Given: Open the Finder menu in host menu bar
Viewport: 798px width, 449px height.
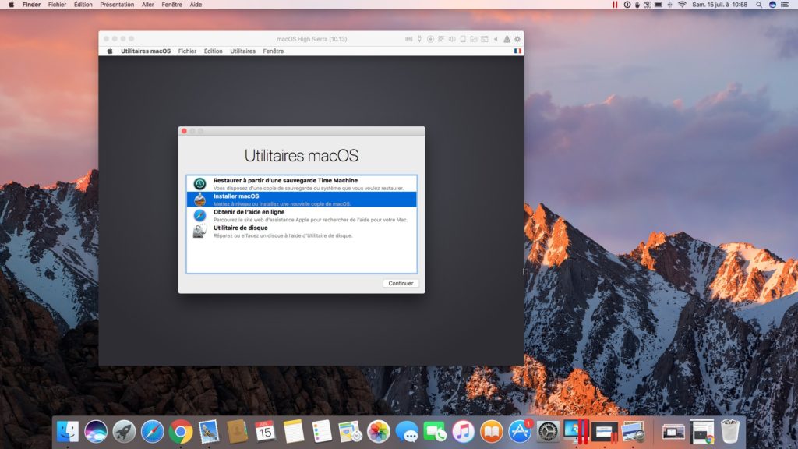Looking at the screenshot, I should point(31,5).
